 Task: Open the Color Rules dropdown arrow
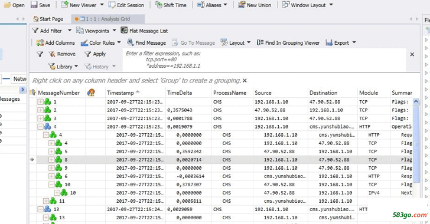pyautogui.click(x=119, y=42)
